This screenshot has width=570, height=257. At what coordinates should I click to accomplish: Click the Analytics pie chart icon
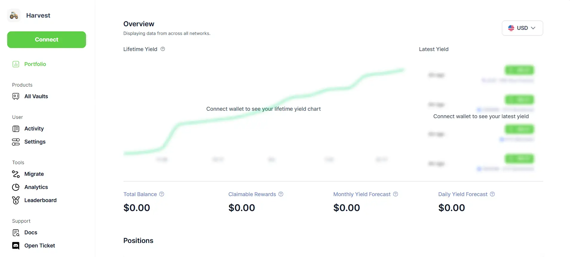click(x=16, y=187)
